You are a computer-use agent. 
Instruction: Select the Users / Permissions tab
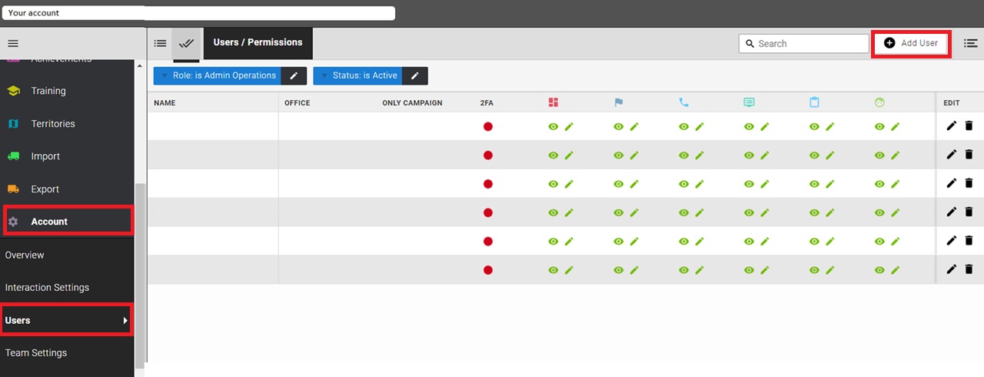pyautogui.click(x=258, y=43)
